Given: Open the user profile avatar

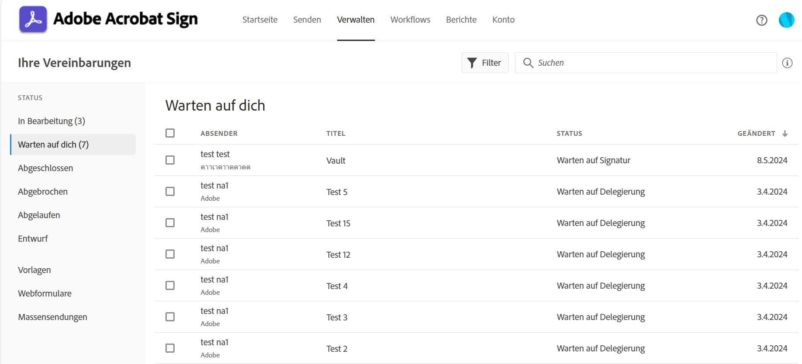Looking at the screenshot, I should [x=786, y=20].
